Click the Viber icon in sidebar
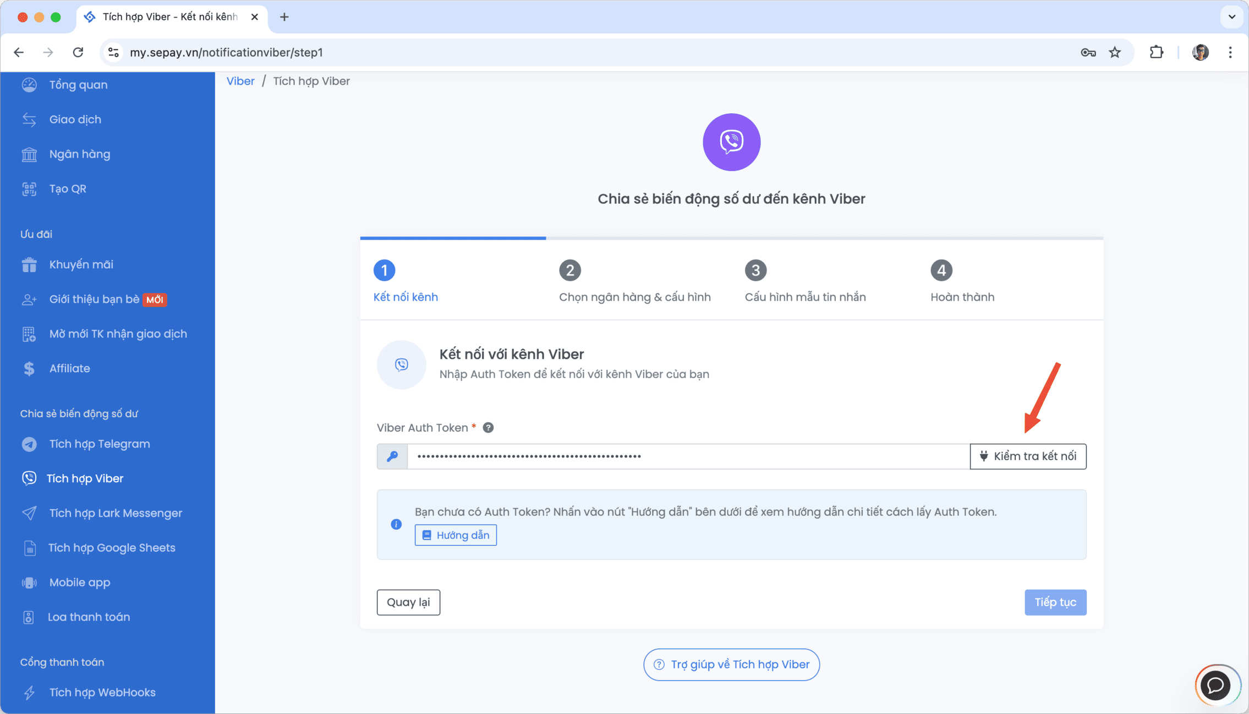This screenshot has width=1249, height=714. [29, 478]
